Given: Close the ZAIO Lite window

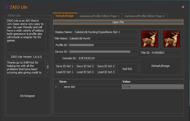Looking at the screenshot, I should pos(183,7).
